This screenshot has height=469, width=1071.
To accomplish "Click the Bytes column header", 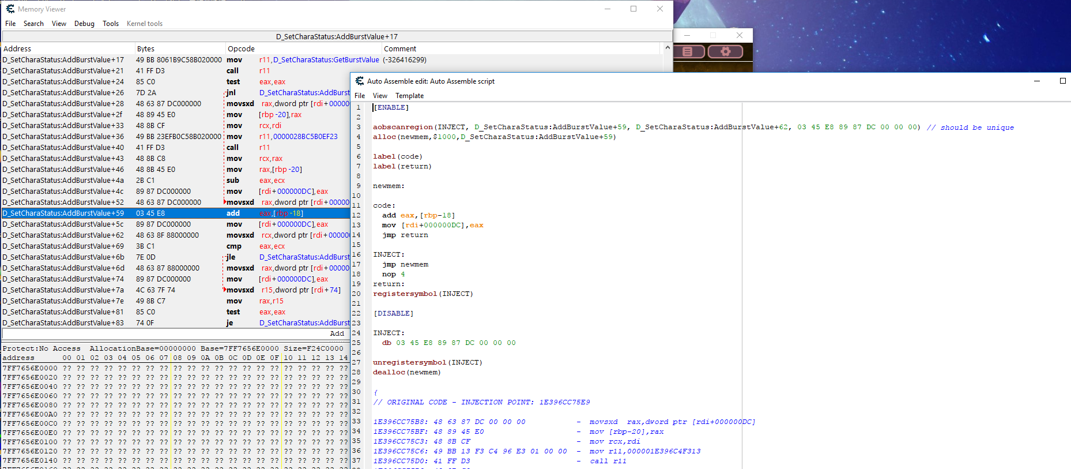I will pos(145,49).
